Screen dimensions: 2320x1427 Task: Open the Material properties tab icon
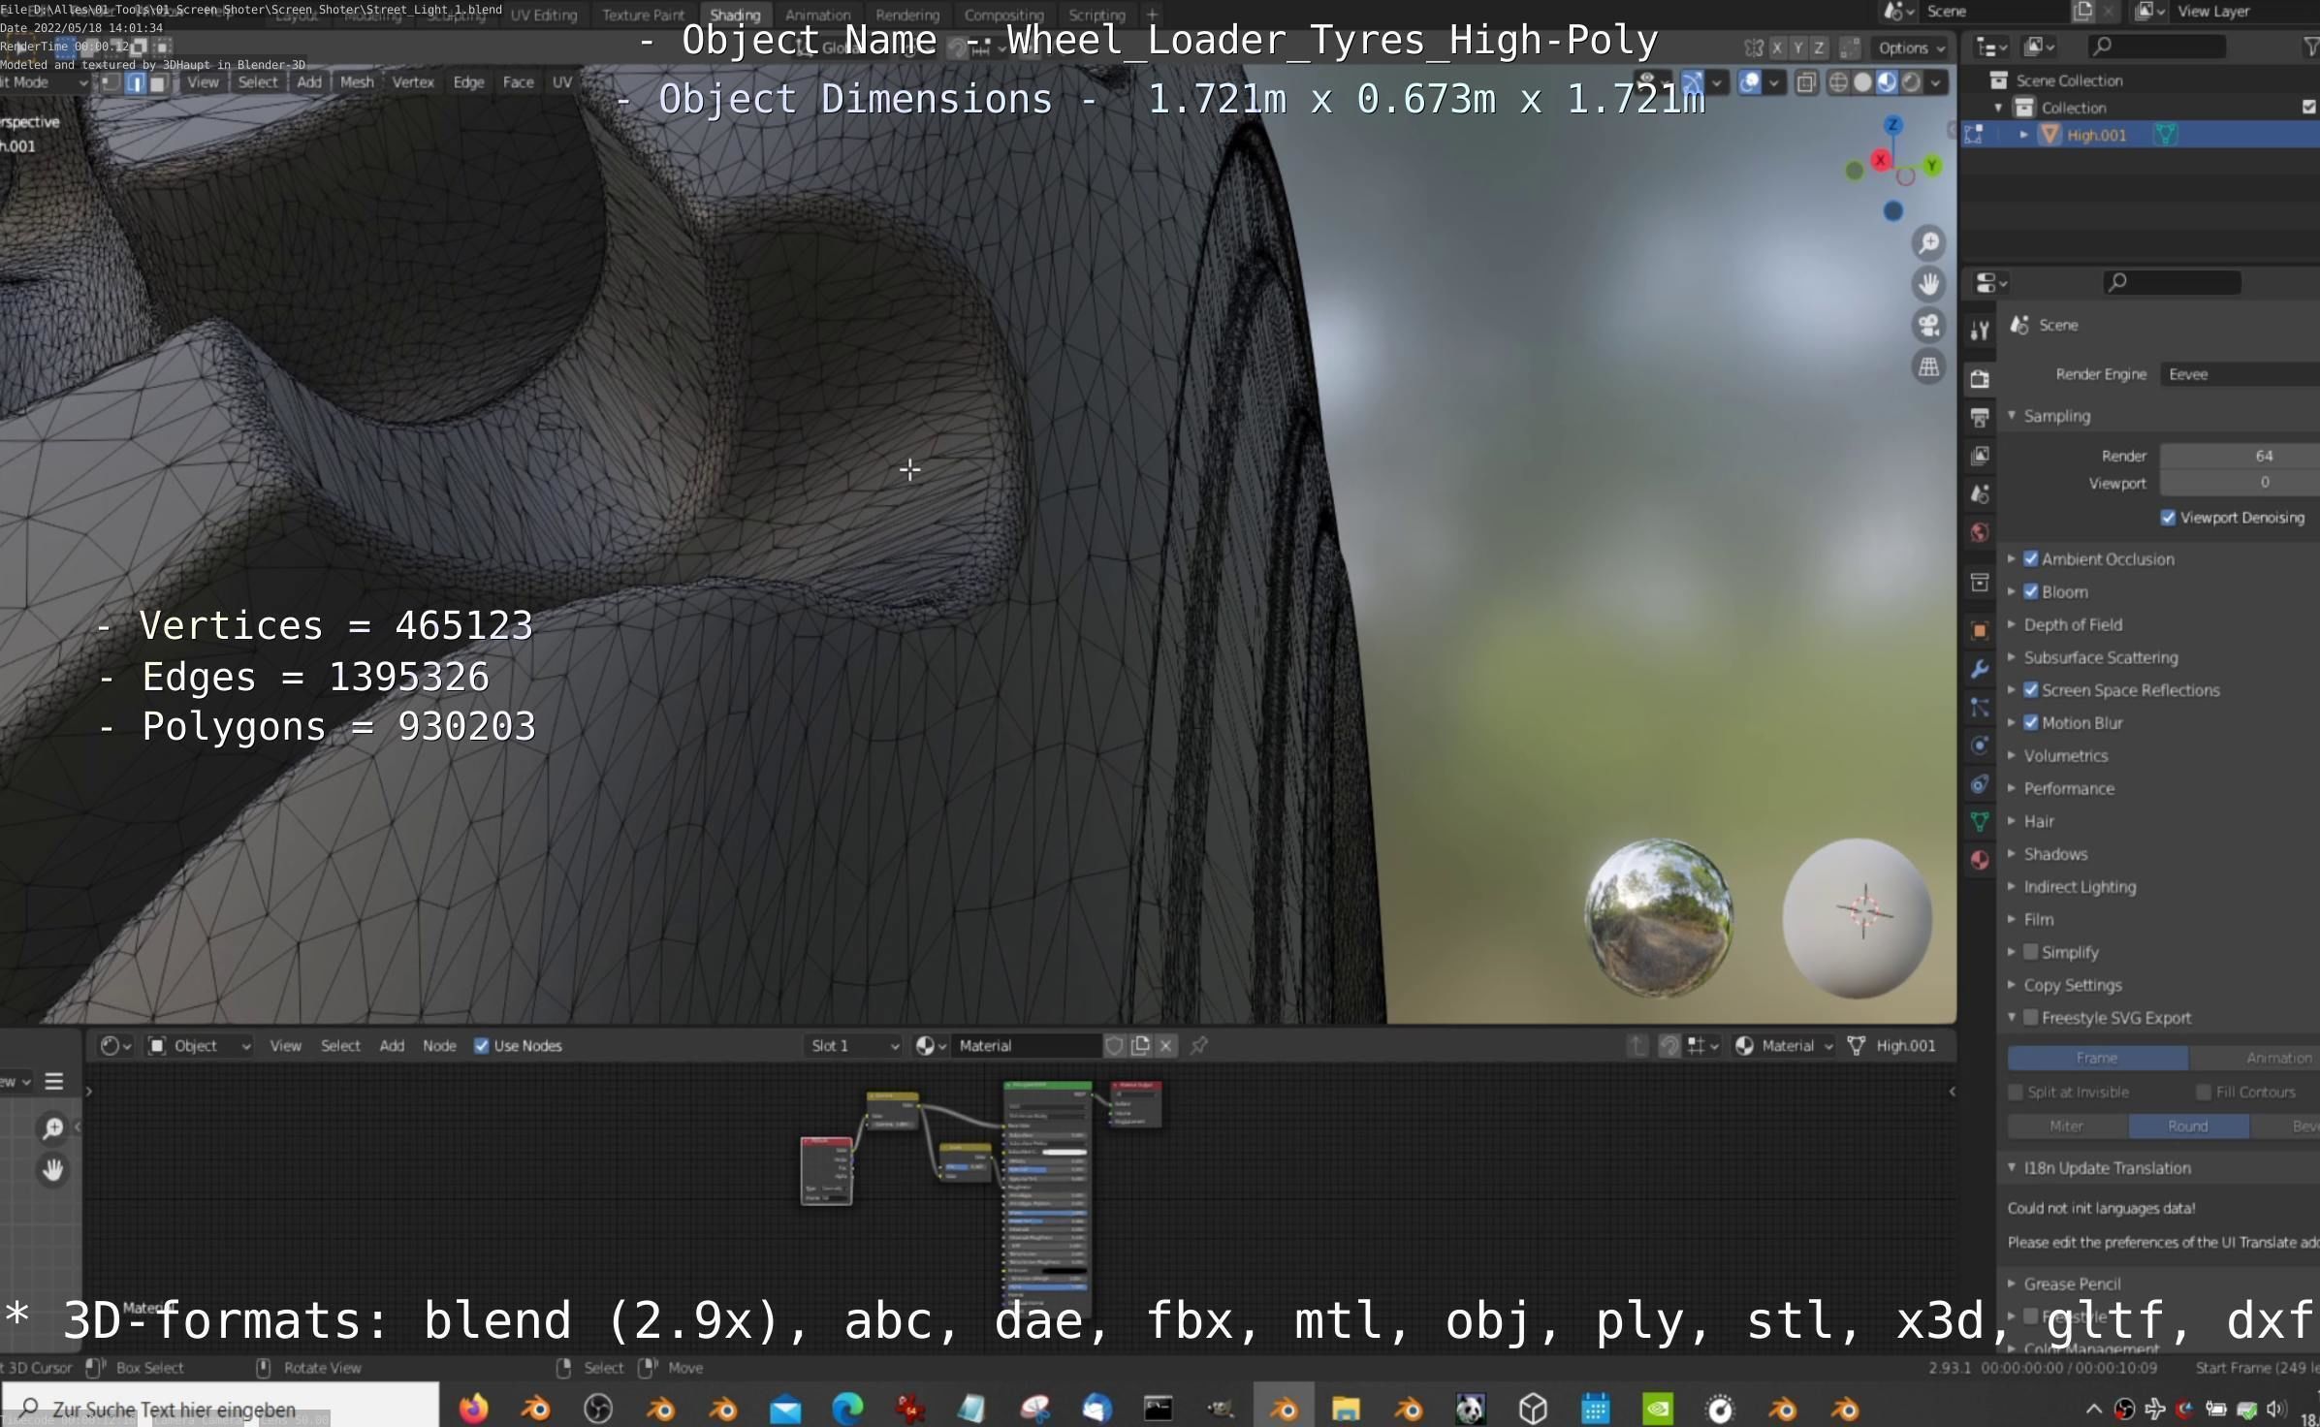[1980, 860]
